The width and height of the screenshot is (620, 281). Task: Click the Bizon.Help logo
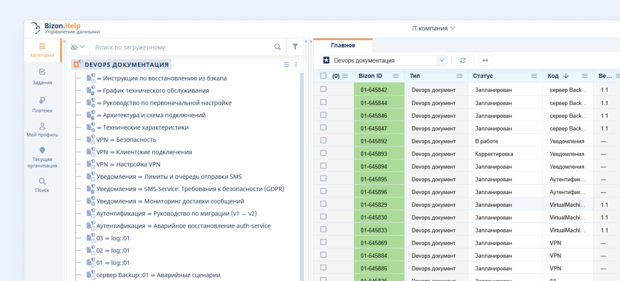tap(65, 28)
